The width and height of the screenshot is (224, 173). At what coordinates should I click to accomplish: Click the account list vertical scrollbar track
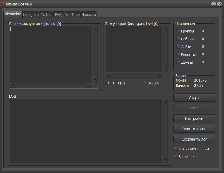pyautogui.click(x=95, y=55)
